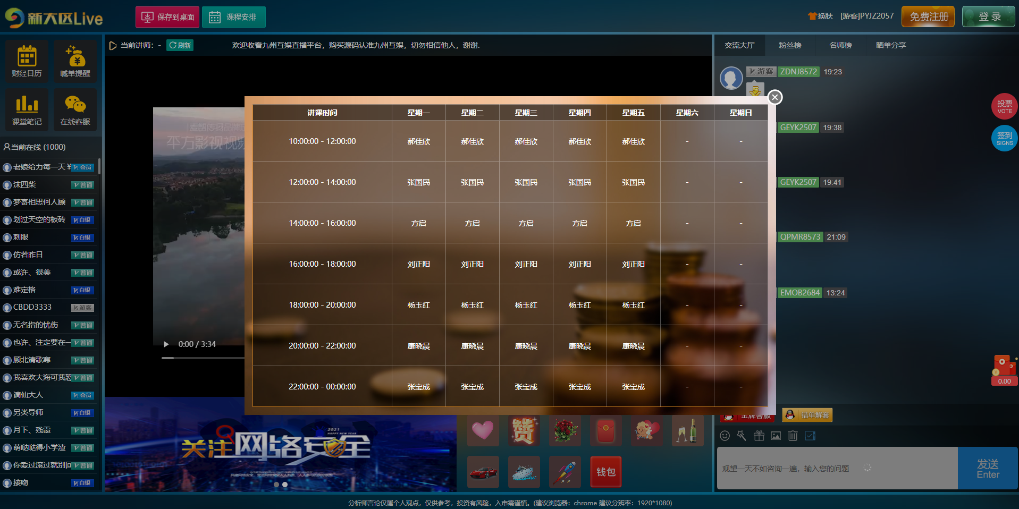Click the image upload icon in chat
Viewport: 1019px width, 509px height.
point(776,436)
